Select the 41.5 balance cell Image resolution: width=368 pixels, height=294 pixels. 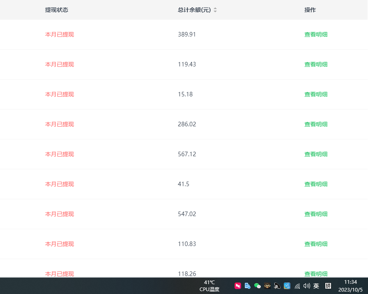(184, 184)
